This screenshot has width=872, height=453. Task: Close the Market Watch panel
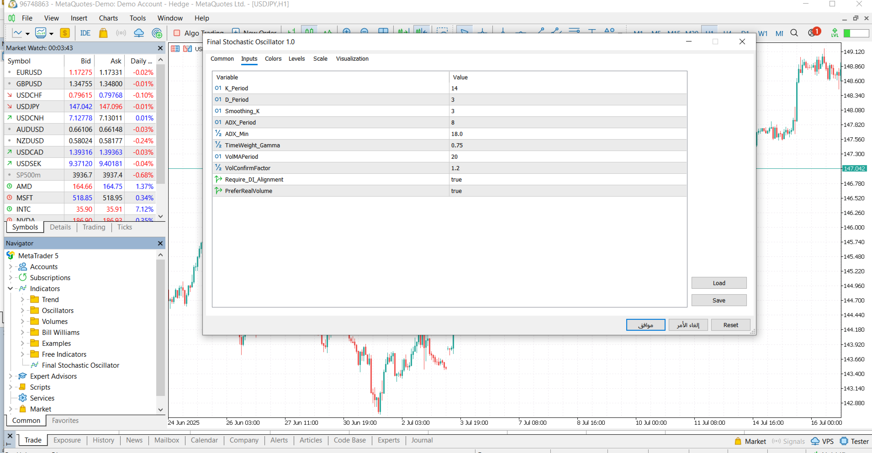pos(160,48)
